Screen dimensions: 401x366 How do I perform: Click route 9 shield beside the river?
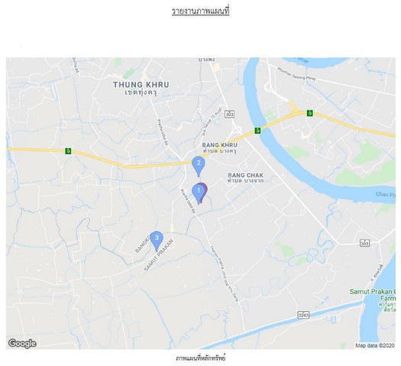(257, 130)
